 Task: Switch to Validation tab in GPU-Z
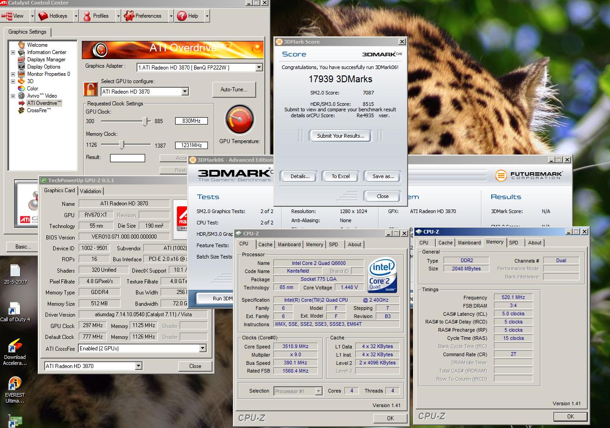click(x=91, y=191)
